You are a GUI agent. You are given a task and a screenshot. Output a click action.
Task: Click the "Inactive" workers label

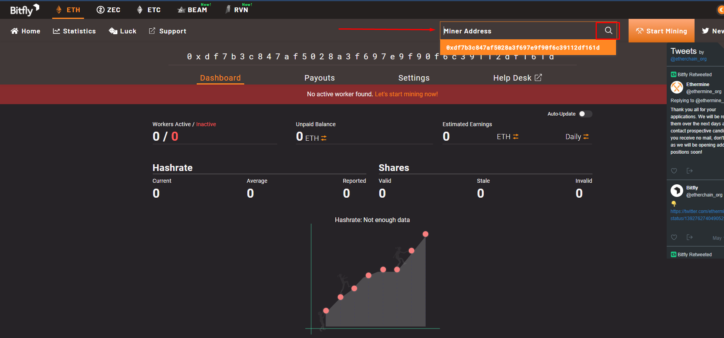206,124
